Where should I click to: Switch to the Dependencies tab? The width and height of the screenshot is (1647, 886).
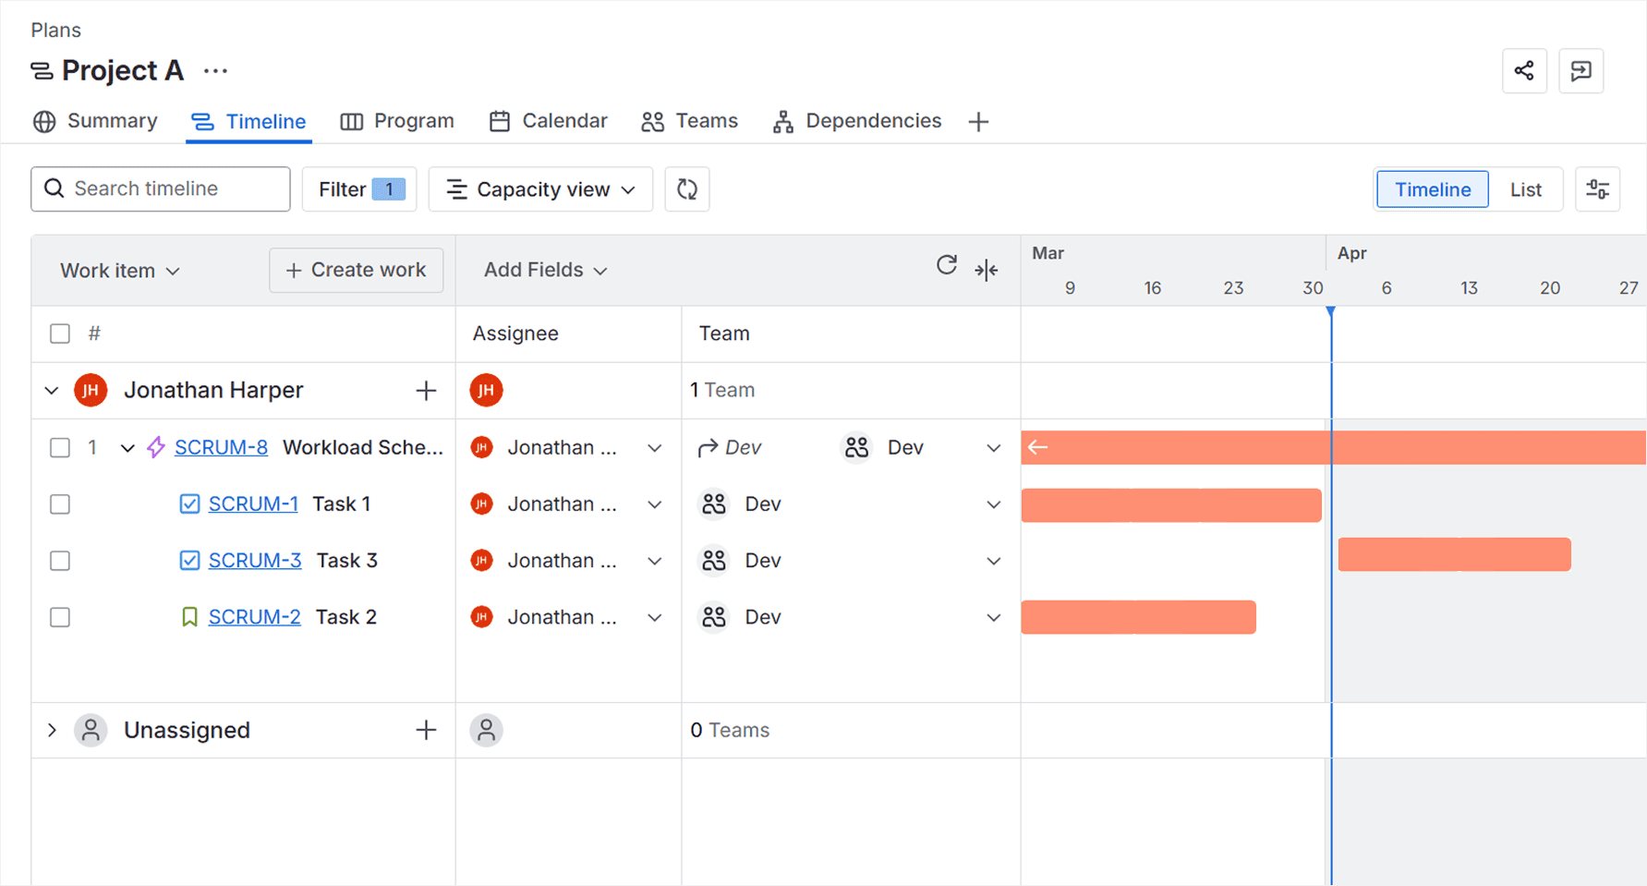point(856,121)
